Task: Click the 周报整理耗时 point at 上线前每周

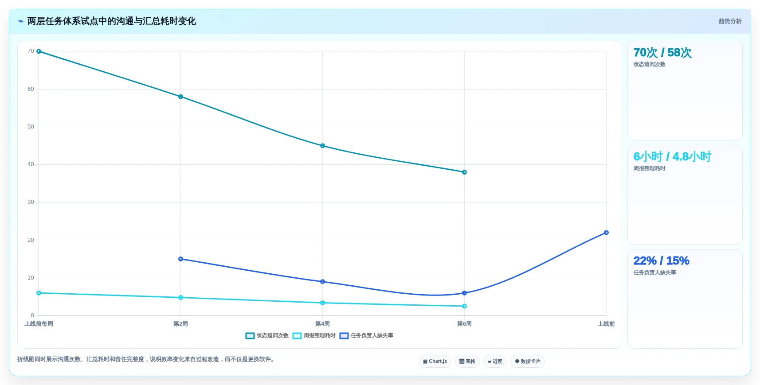Action: pyautogui.click(x=39, y=293)
